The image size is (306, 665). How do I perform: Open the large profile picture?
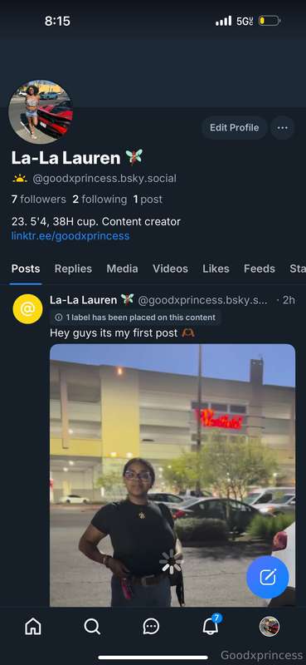pyautogui.click(x=41, y=112)
